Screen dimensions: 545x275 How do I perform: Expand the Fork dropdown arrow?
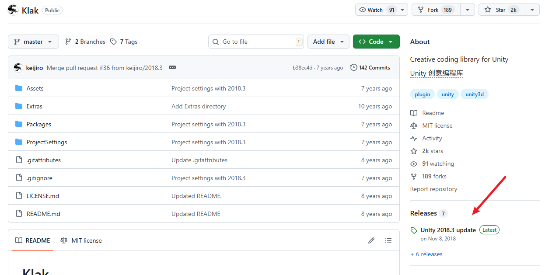[x=468, y=10]
